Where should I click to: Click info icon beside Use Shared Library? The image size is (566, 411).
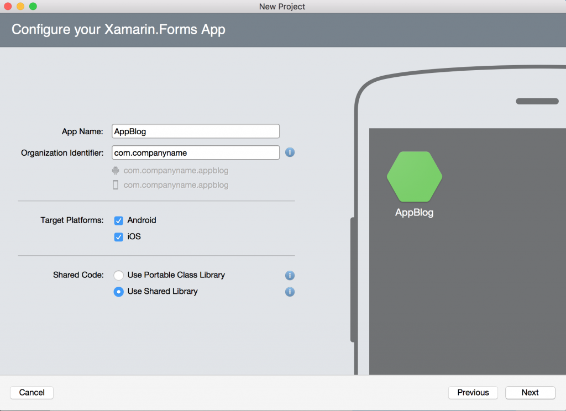coord(290,292)
